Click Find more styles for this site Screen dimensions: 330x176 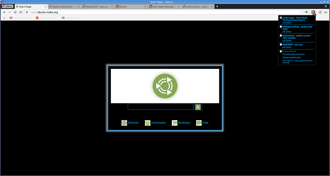[x=294, y=54]
